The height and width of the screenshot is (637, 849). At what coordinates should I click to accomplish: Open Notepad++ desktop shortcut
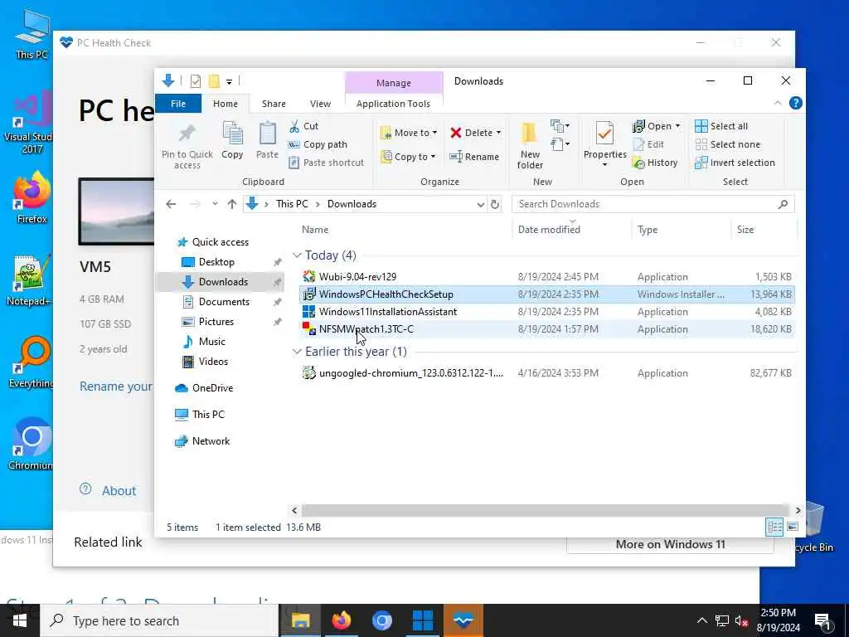point(31,280)
